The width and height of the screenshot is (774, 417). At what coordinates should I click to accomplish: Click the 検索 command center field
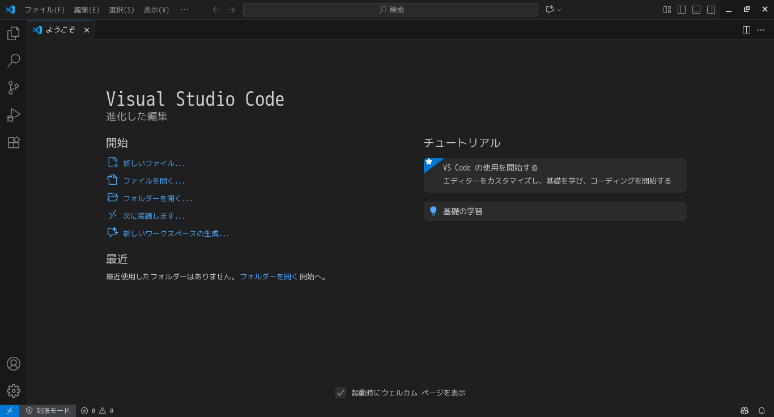point(390,10)
